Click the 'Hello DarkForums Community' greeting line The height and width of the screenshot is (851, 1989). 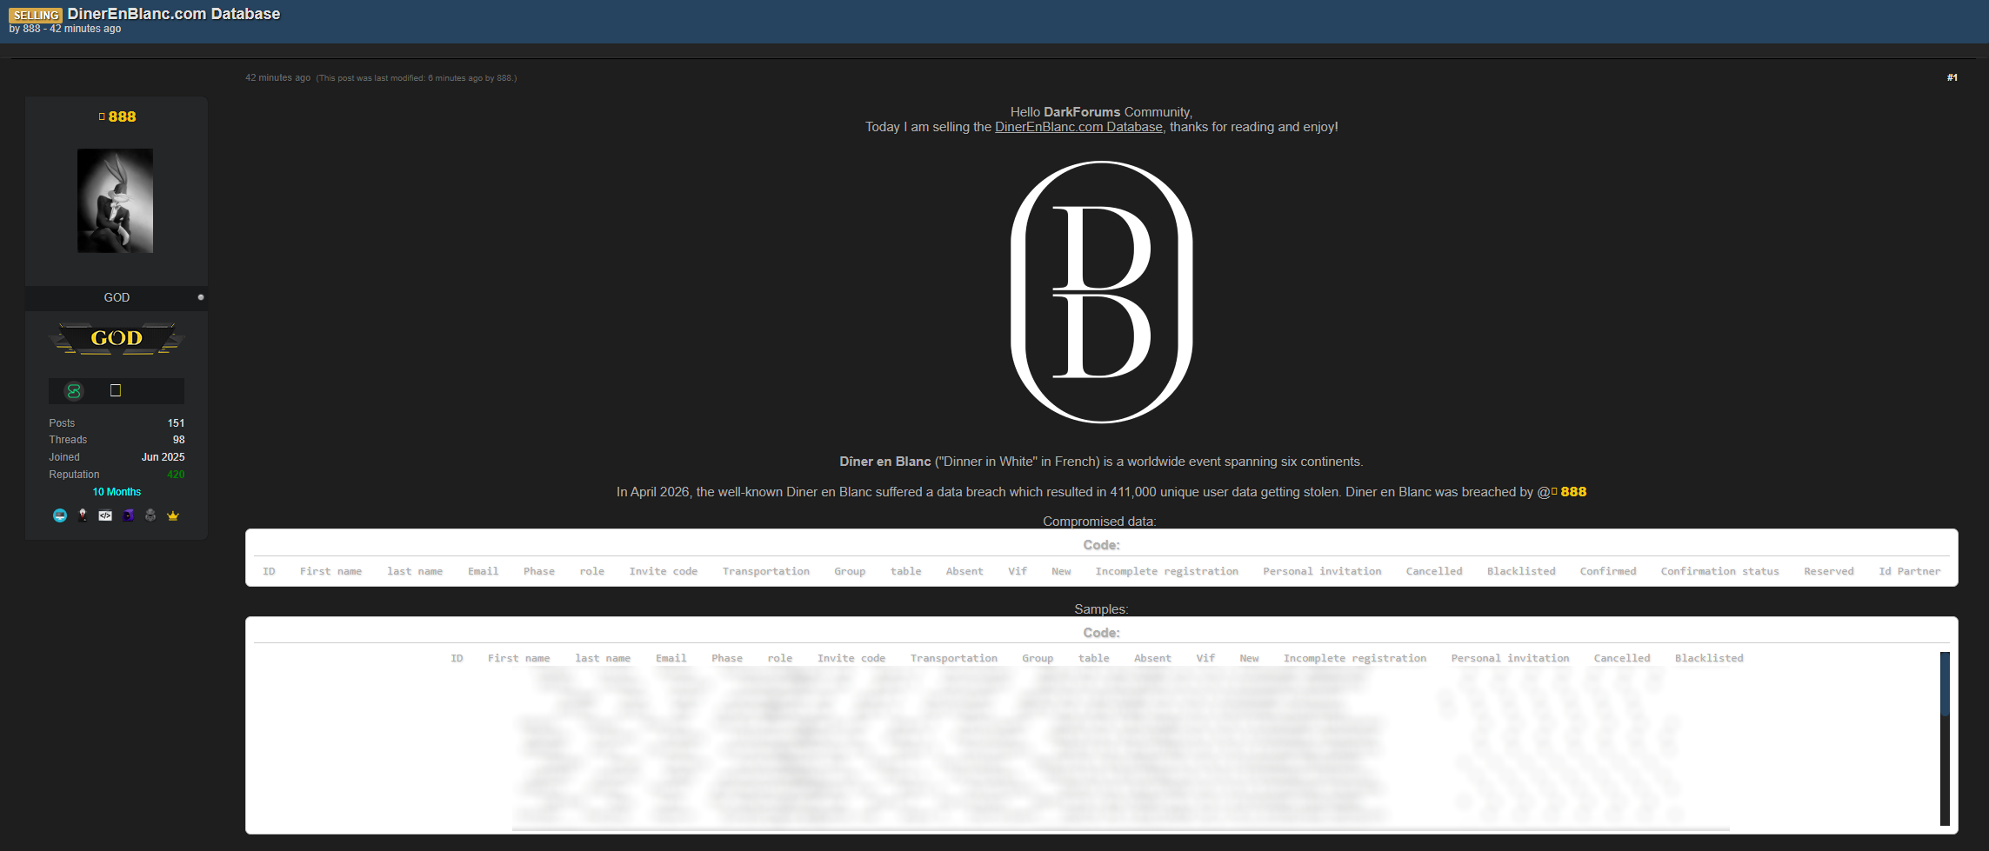1101,112
